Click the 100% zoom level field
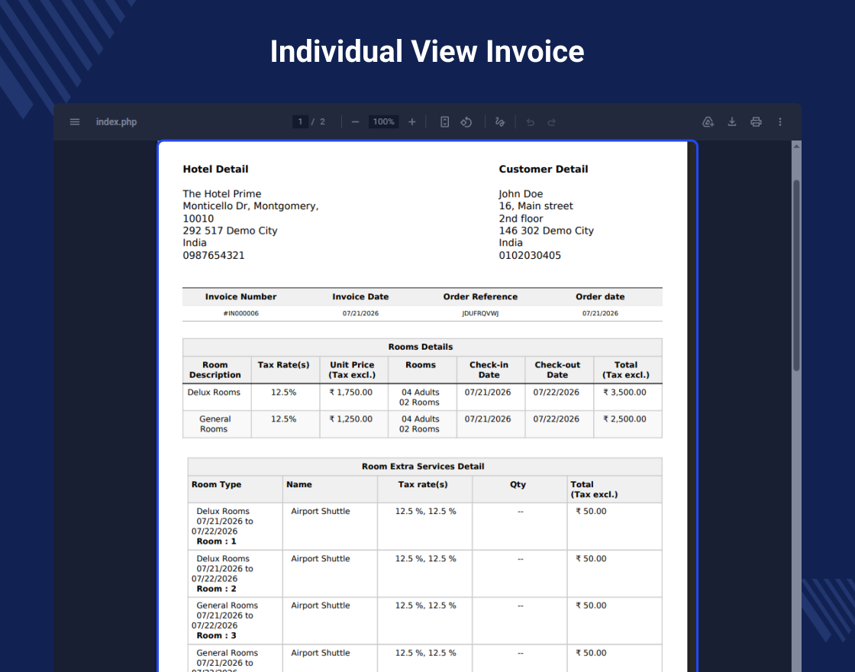 (383, 121)
